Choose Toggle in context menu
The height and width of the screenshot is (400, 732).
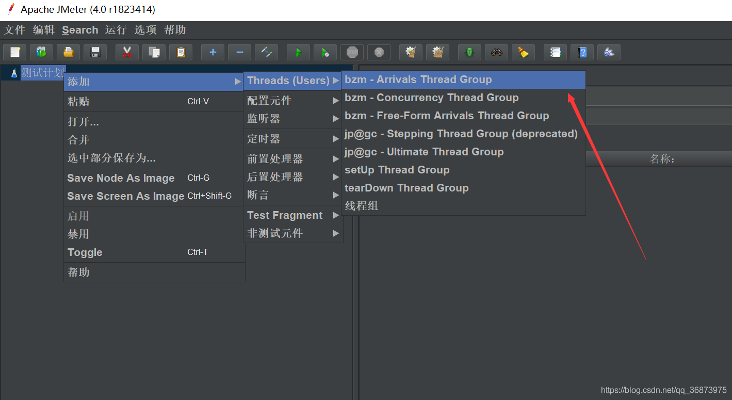point(154,252)
